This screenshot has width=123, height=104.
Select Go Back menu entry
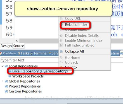71,62
